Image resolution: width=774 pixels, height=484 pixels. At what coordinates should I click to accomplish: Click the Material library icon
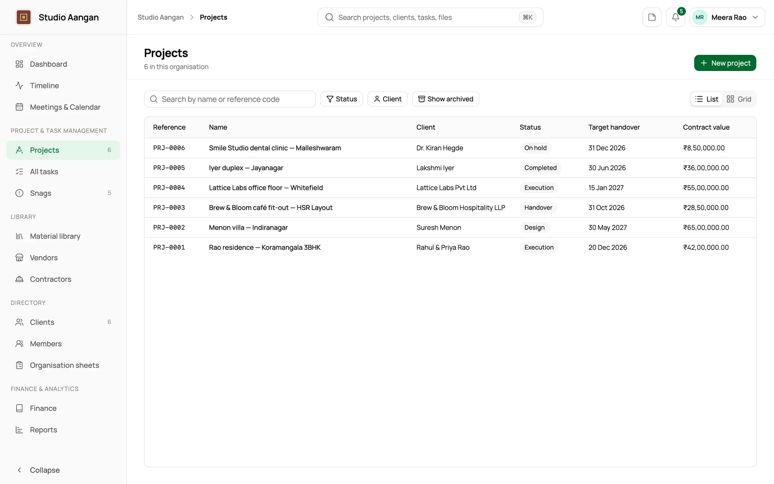19,236
